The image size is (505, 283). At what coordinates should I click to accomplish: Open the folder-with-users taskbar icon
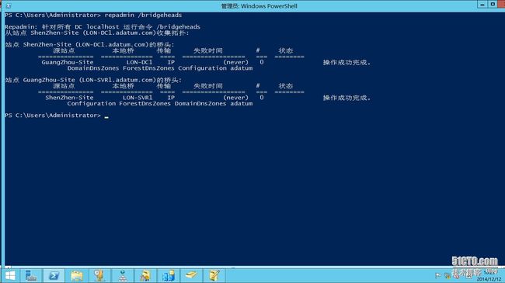click(x=145, y=275)
